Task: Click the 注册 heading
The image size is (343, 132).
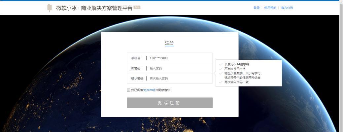Action: coord(170,43)
